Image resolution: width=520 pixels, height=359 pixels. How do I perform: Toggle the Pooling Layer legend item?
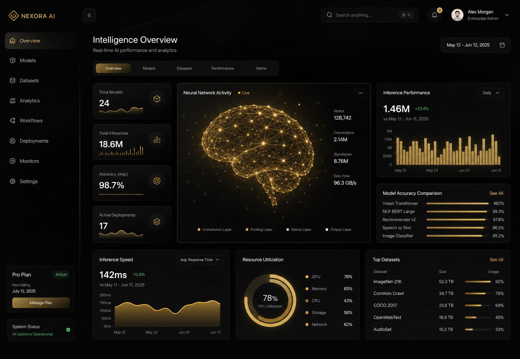(x=259, y=230)
